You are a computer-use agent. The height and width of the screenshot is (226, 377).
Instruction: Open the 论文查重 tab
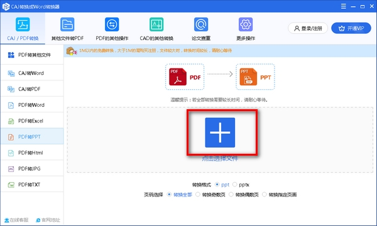pos(201,29)
